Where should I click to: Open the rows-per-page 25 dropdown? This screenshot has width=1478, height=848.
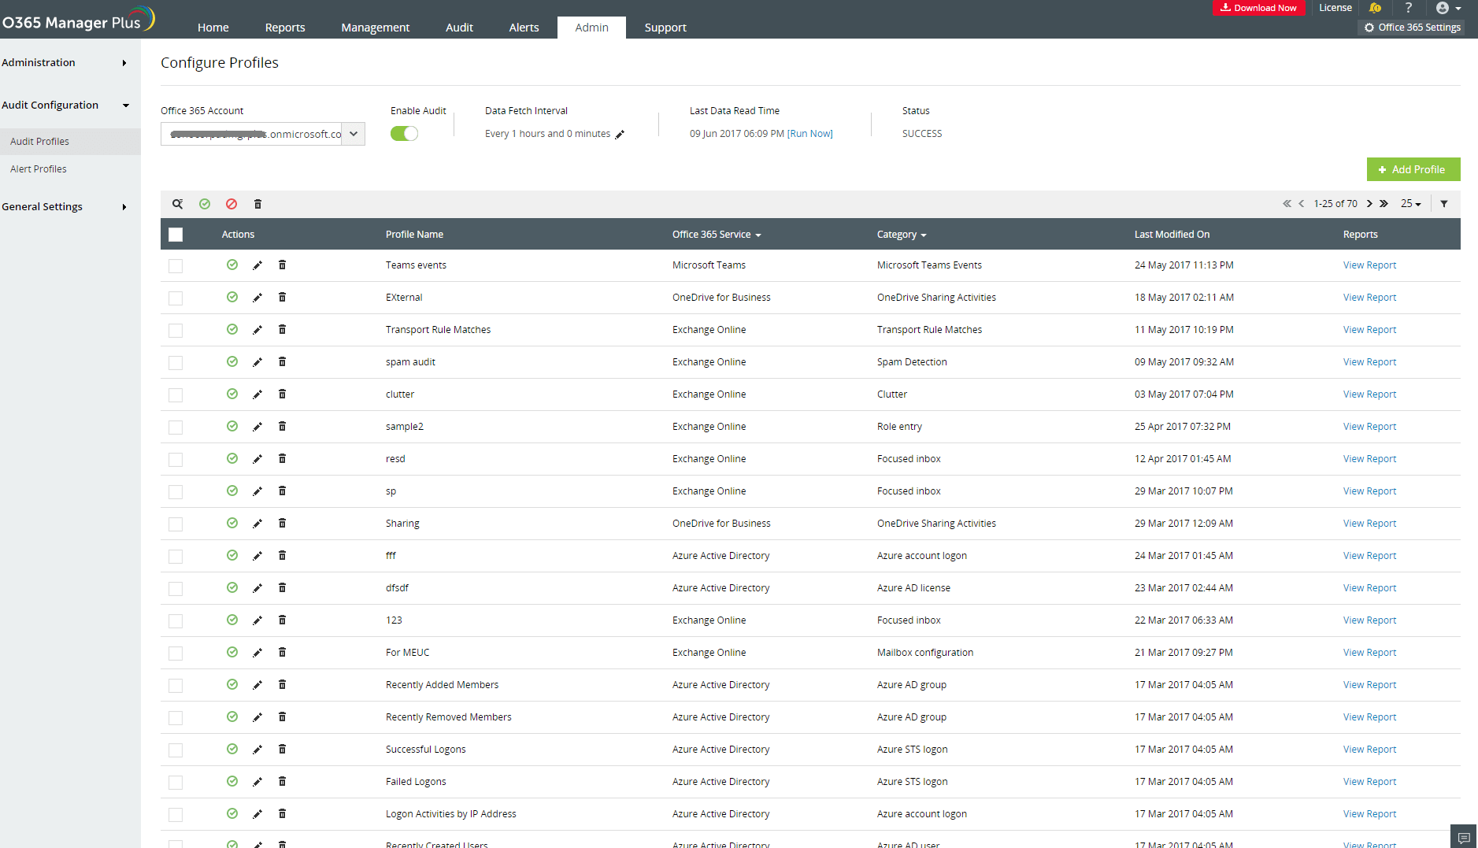point(1411,204)
